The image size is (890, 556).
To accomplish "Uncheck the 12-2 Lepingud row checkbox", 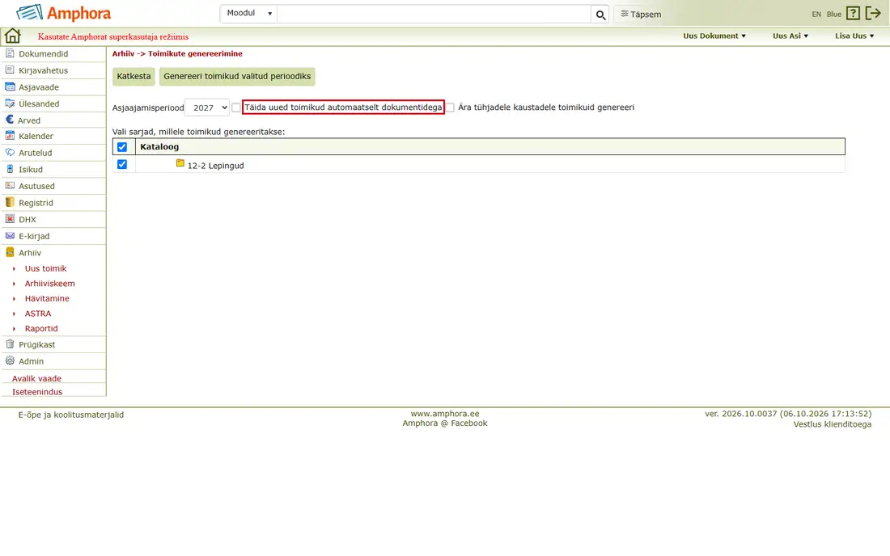I will click(122, 164).
